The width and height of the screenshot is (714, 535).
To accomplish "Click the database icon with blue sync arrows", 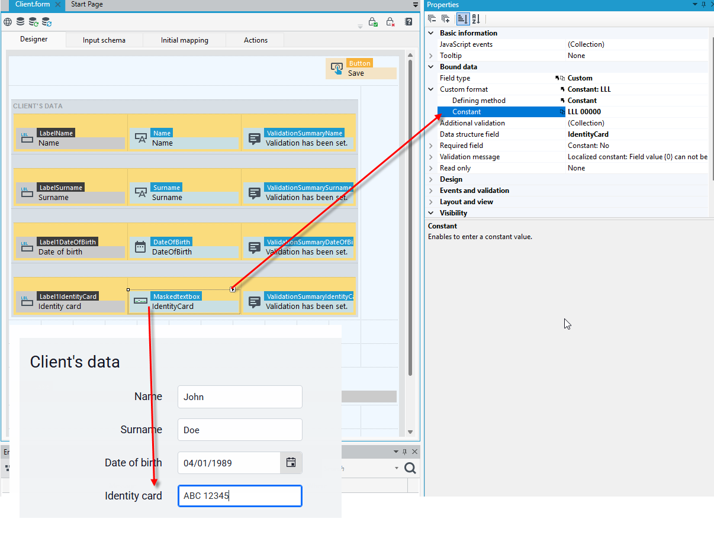I will point(46,22).
